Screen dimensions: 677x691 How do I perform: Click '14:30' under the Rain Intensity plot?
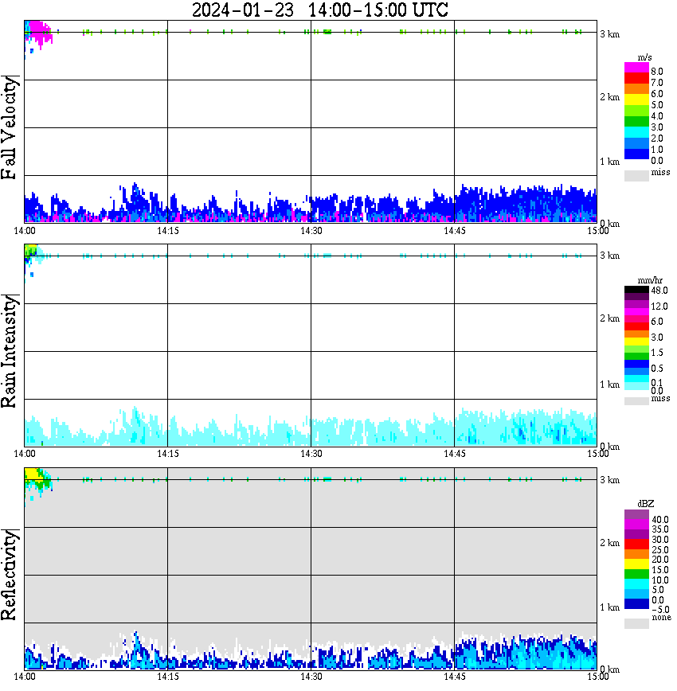311,454
